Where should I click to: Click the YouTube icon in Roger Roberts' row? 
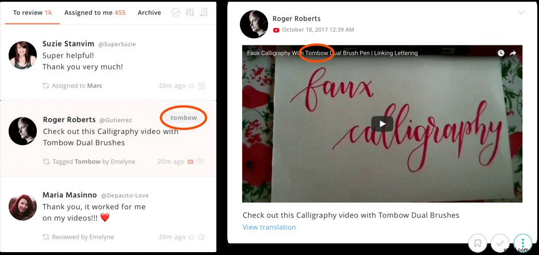point(191,162)
